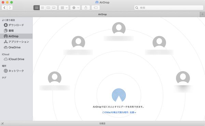Click the よく使う項目 sidebar heading
205x126 pixels.
click(8, 20)
